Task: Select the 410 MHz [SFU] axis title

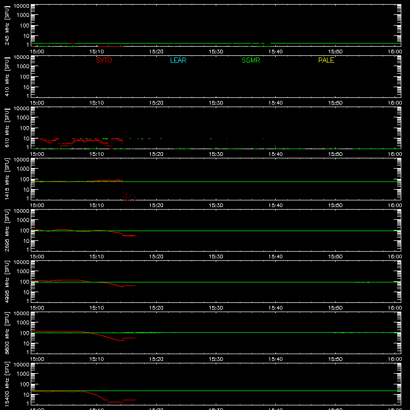Action: pos(7,76)
